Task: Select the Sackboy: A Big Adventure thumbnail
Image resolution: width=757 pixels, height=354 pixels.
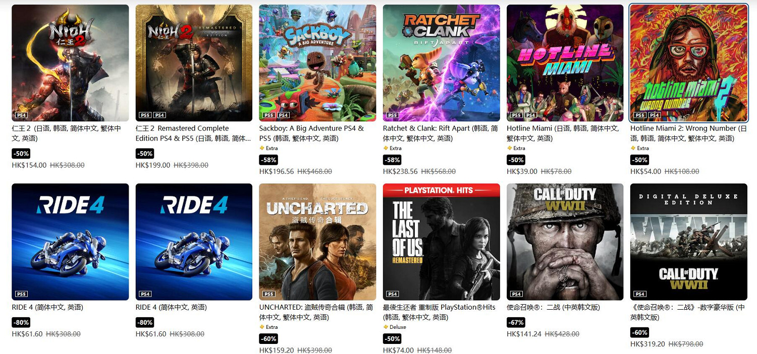Action: [x=317, y=63]
